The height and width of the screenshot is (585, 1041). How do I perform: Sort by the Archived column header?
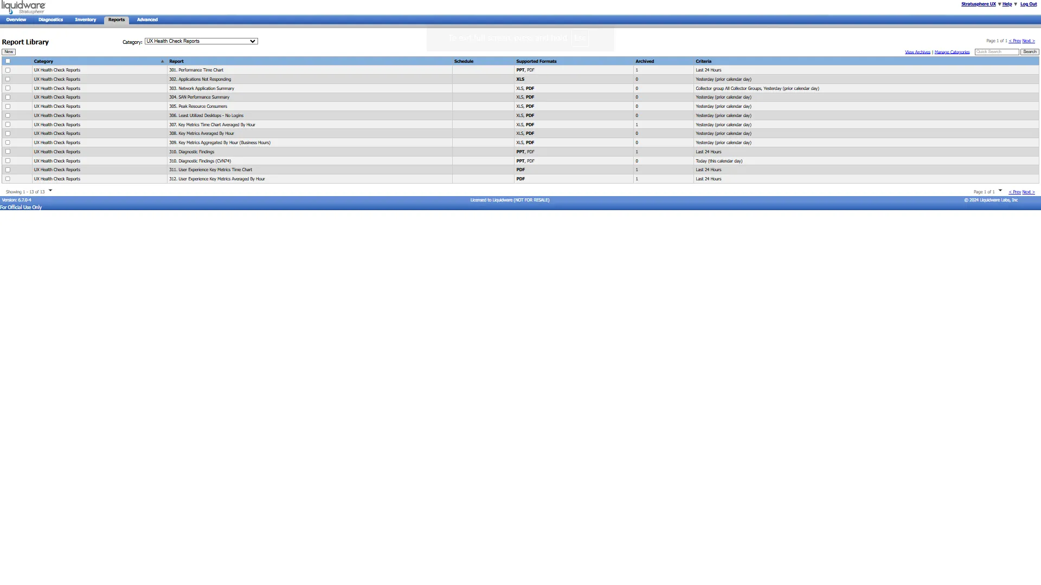coord(645,61)
